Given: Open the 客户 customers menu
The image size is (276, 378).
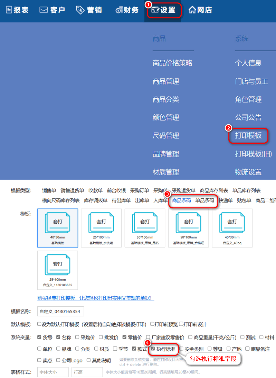Looking at the screenshot, I should (x=52, y=10).
